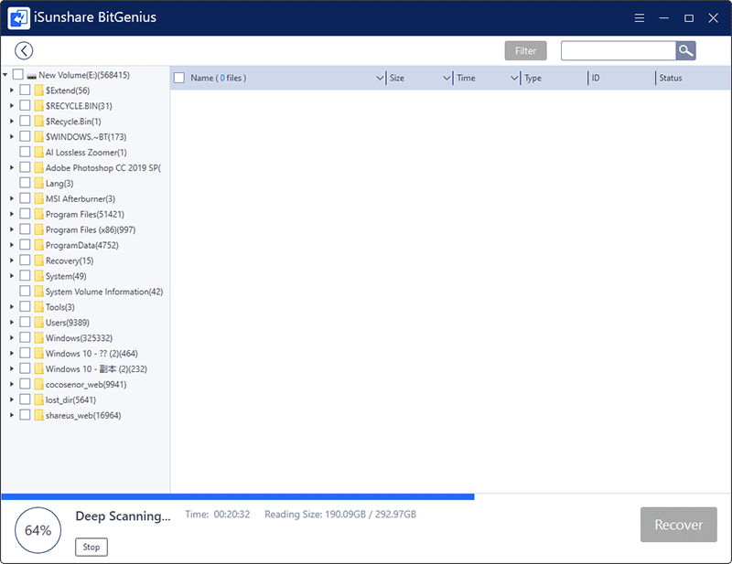Open the Time column dropdown arrow
The width and height of the screenshot is (732, 564).
(514, 78)
